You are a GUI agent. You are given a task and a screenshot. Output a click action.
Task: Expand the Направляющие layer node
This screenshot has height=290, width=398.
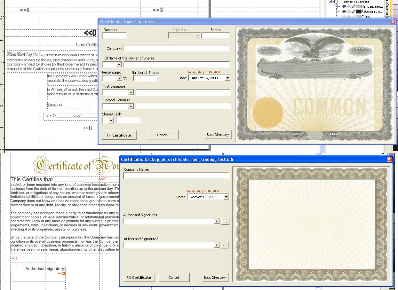[x=337, y=6]
